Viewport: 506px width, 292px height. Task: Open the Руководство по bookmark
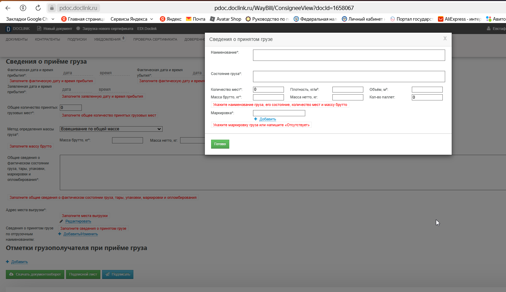coord(267,19)
